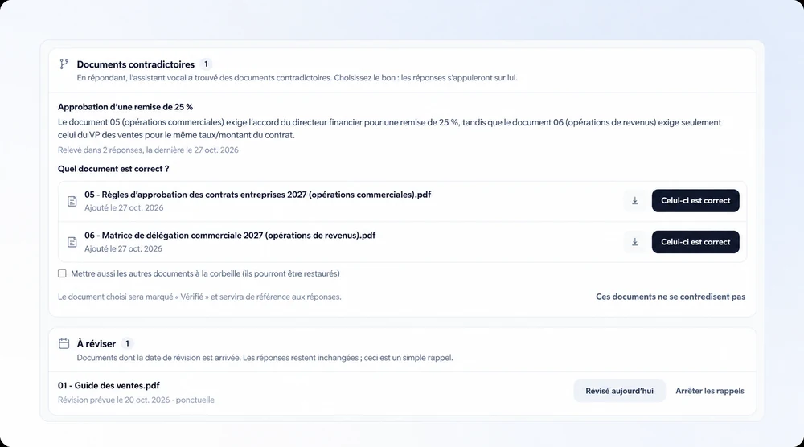Image resolution: width=804 pixels, height=447 pixels.
Task: Click the count badge next to À réviser
Action: pos(127,343)
